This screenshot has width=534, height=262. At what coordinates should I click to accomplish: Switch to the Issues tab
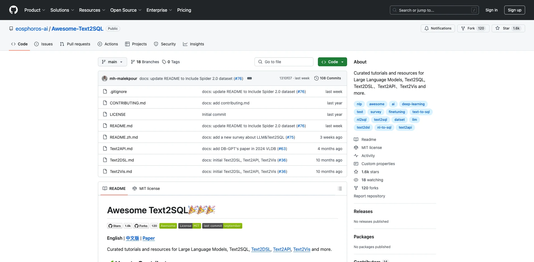point(43,44)
